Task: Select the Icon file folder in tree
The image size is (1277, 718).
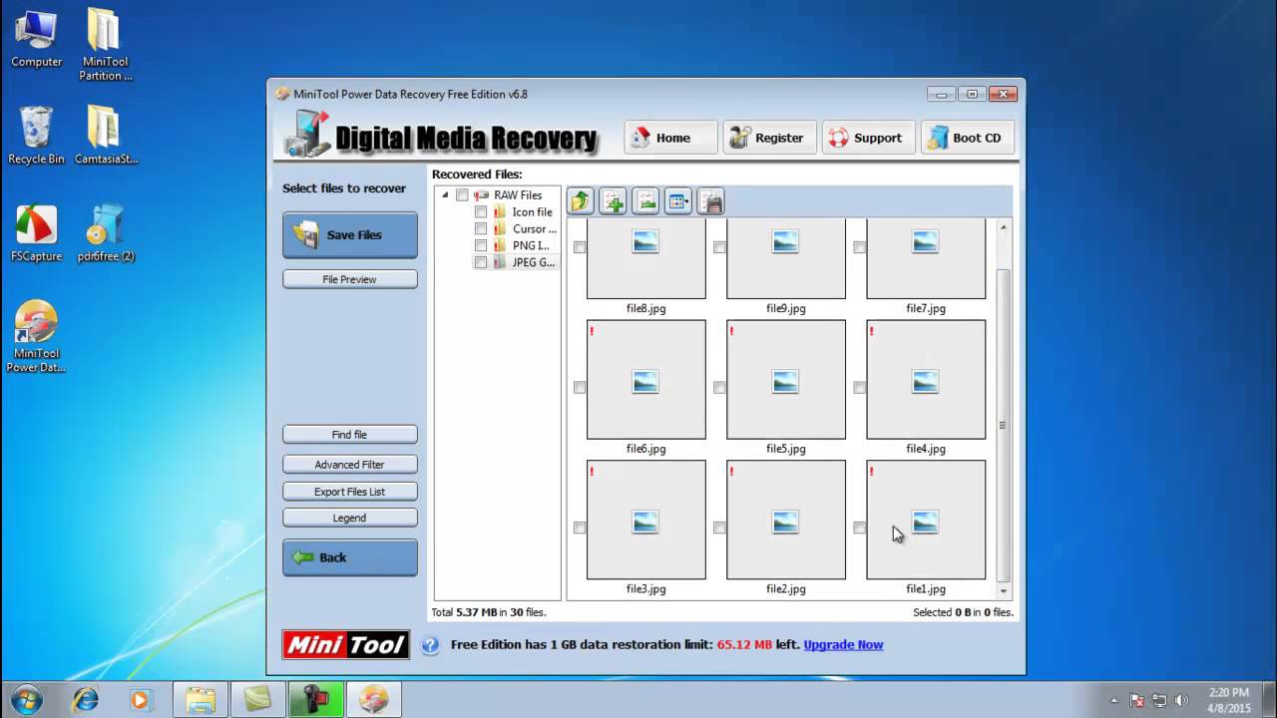Action: click(x=532, y=212)
